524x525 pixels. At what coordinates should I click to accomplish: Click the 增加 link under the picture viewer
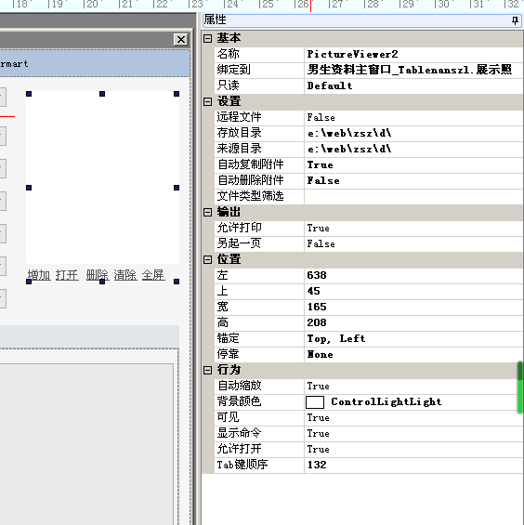pos(39,275)
